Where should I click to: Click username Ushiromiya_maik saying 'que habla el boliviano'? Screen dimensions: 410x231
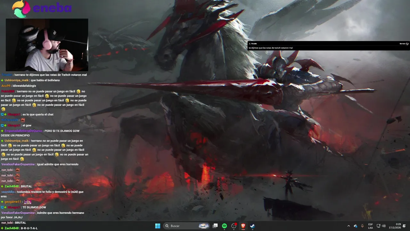click(x=17, y=80)
